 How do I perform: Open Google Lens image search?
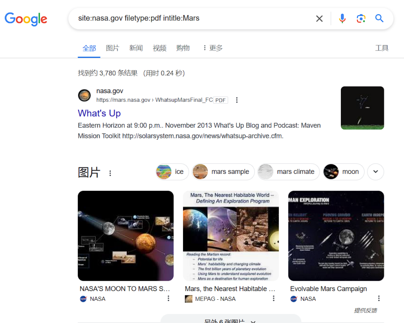click(x=361, y=19)
